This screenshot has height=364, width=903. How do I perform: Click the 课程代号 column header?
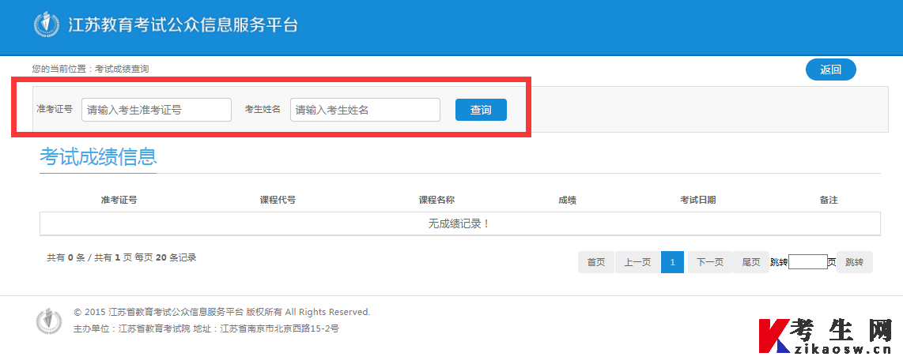[278, 200]
